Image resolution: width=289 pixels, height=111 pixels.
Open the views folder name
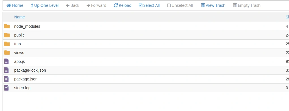[x=19, y=53]
